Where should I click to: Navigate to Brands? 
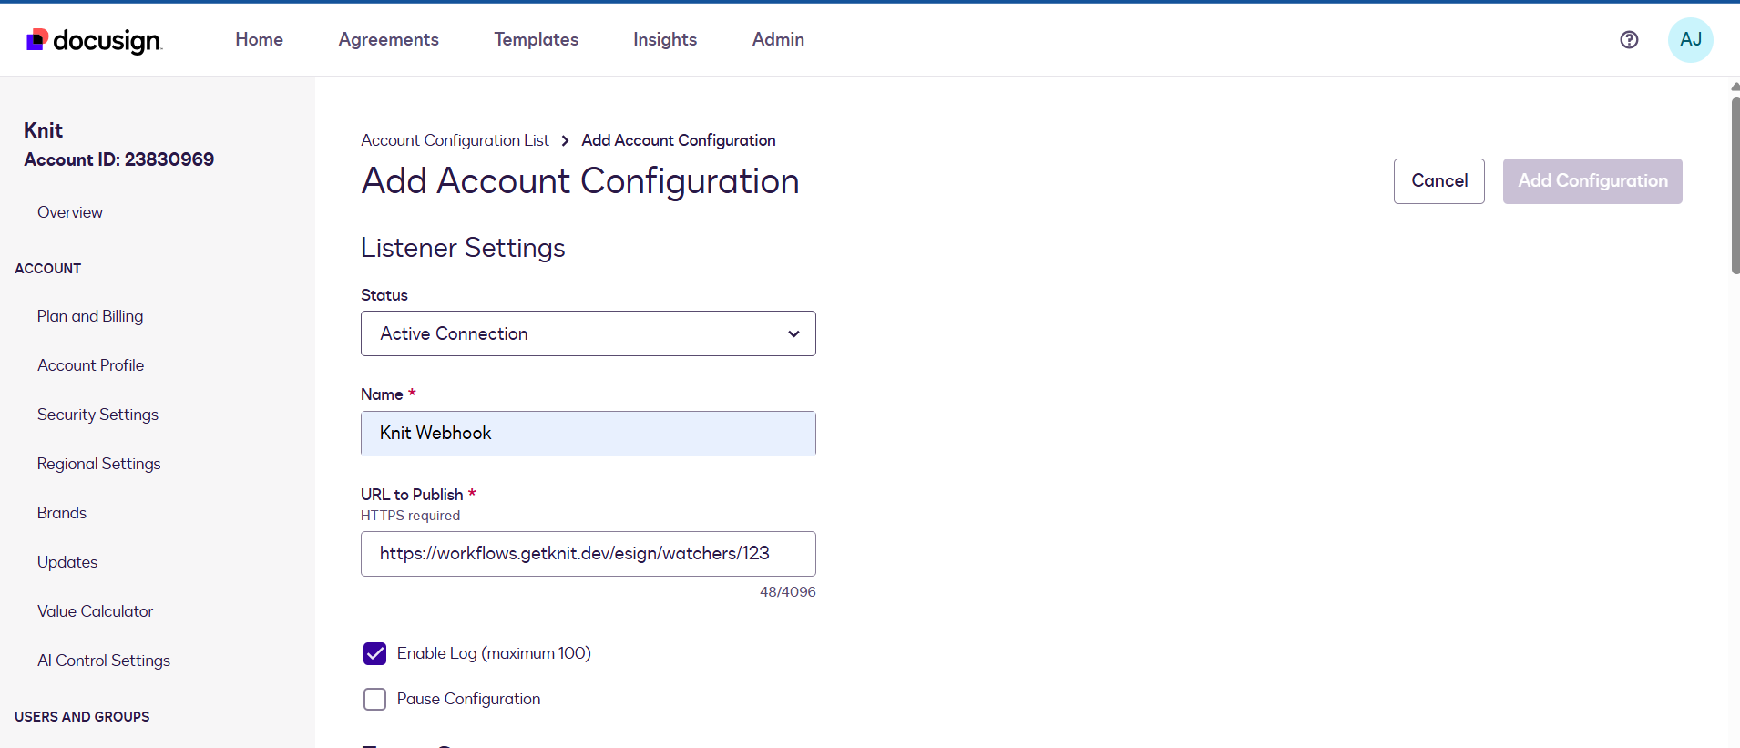coord(62,513)
